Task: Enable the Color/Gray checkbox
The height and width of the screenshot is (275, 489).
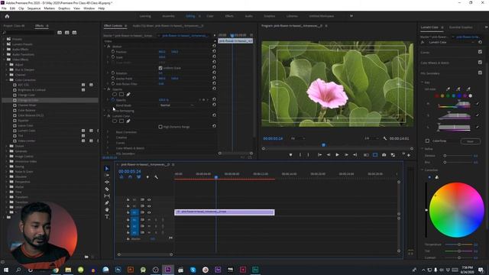Action: pos(428,141)
